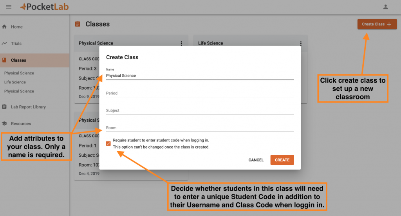Focus the Period input field

[200, 93]
